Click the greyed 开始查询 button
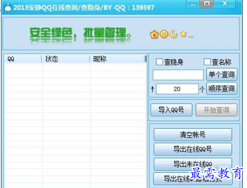 point(217,110)
